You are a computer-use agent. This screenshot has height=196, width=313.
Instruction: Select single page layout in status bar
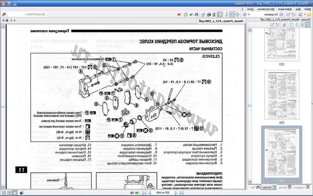tap(15, 193)
